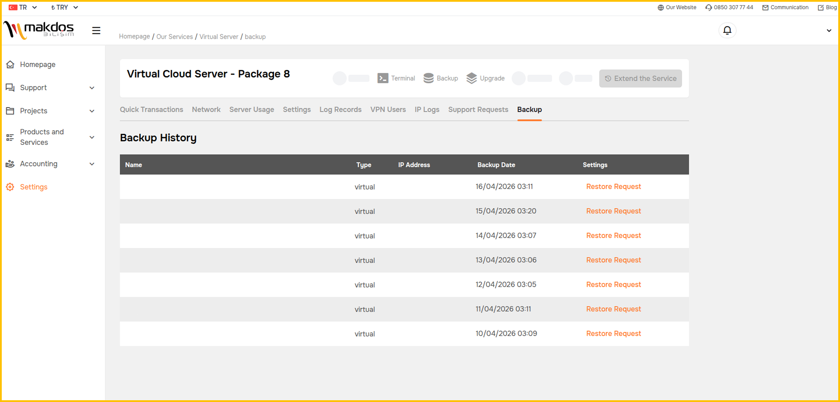
Task: Open the notification bell
Action: (x=727, y=30)
